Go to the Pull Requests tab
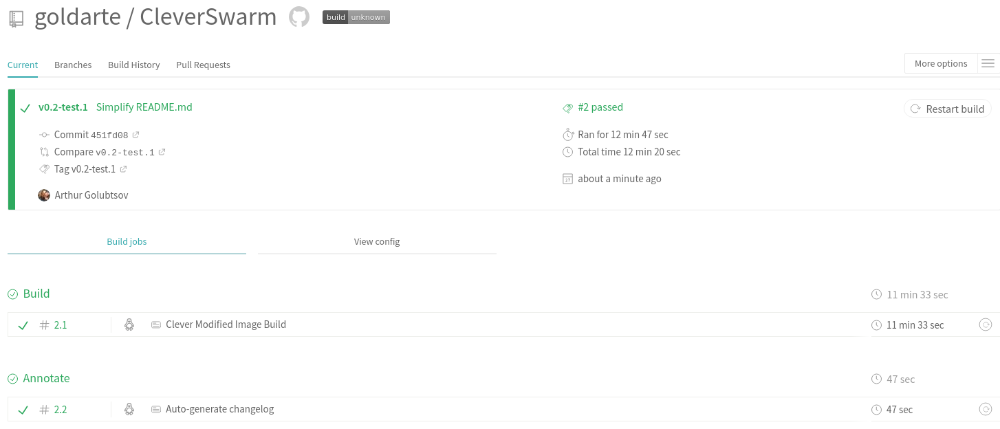 click(203, 65)
